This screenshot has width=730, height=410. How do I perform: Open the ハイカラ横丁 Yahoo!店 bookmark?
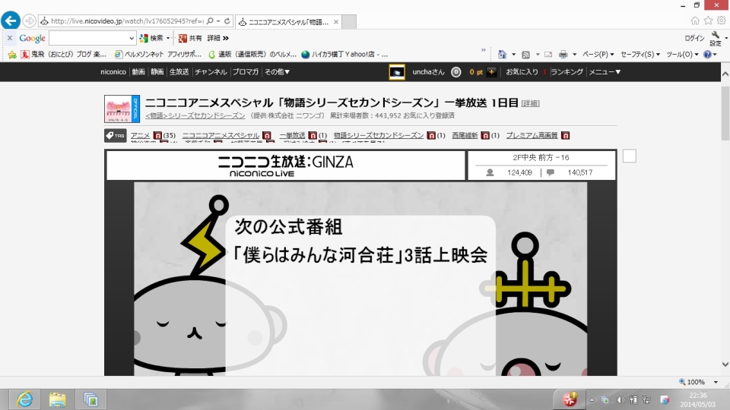pyautogui.click(x=345, y=55)
